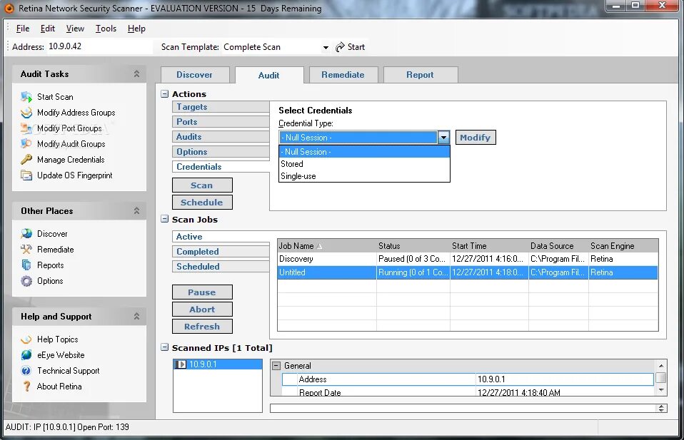Abort the selected scan job
This screenshot has width=684, height=440.
pyautogui.click(x=202, y=309)
